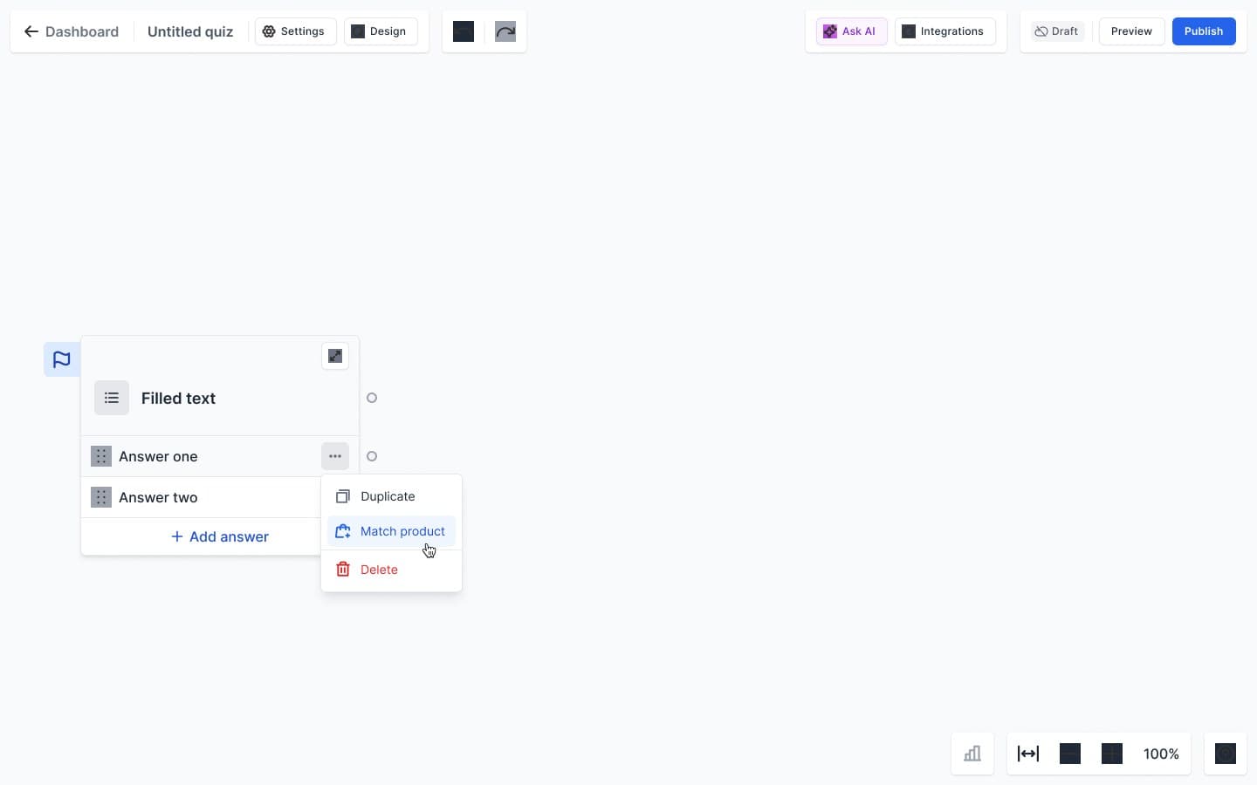Viewport: 1257px width, 785px height.
Task: Click the blue start flag icon
Action: (62, 359)
